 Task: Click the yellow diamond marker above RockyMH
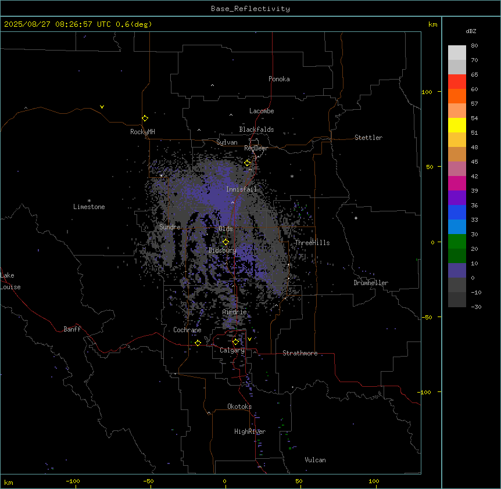pyautogui.click(x=145, y=118)
